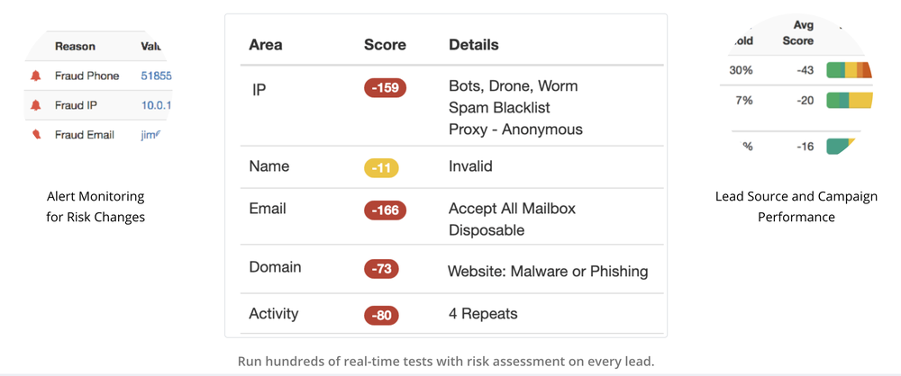This screenshot has height=376, width=901.
Task: Click the Fraud Phone alert bell icon
Action: (x=36, y=76)
